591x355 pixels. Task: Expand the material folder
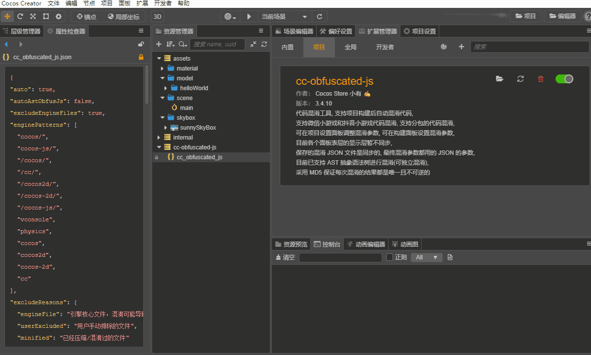pos(163,69)
